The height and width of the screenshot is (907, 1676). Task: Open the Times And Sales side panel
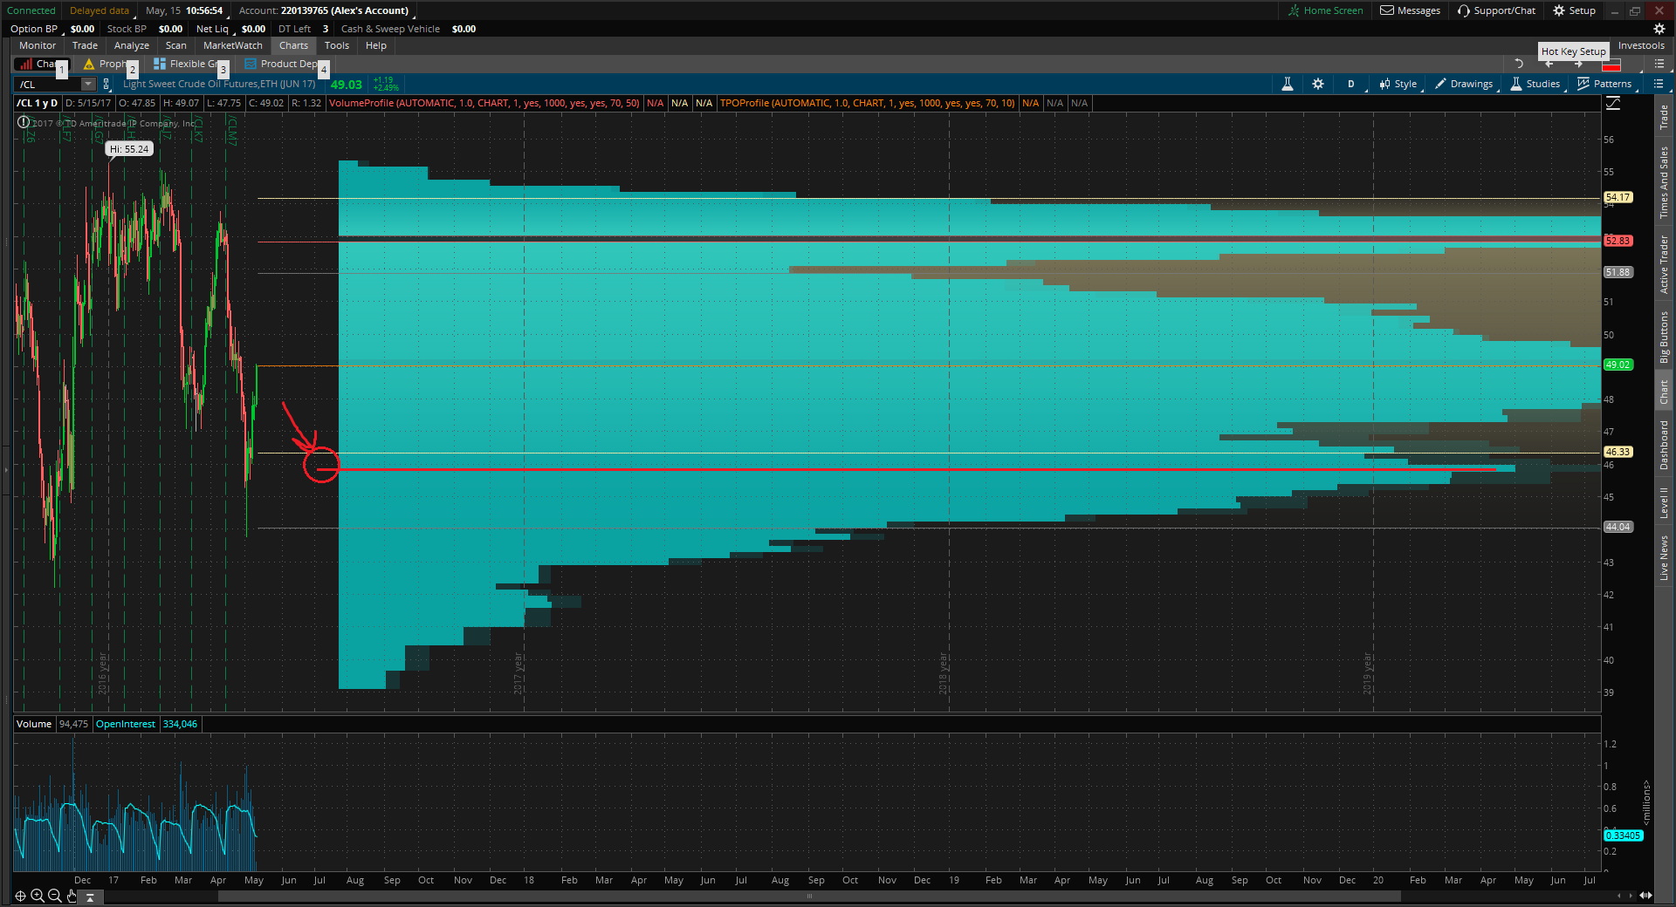tap(1664, 181)
